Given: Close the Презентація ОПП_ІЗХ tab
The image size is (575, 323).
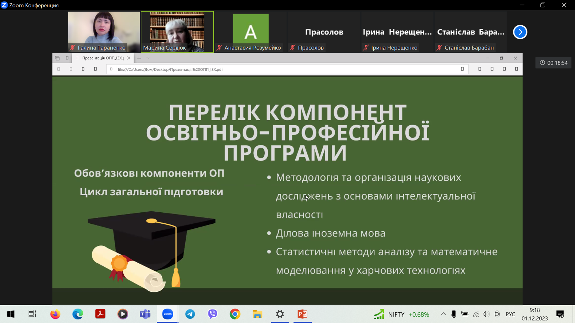Looking at the screenshot, I should (129, 58).
